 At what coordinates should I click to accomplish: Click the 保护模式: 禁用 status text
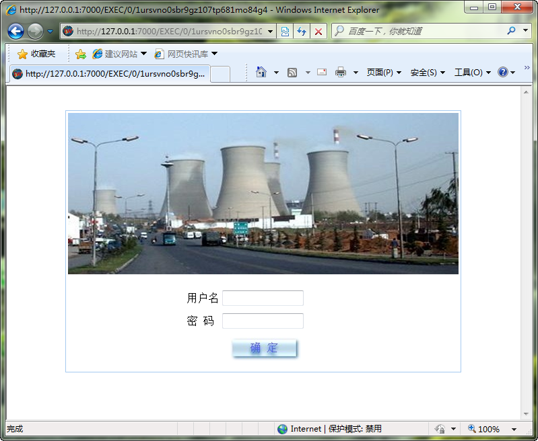(355, 429)
